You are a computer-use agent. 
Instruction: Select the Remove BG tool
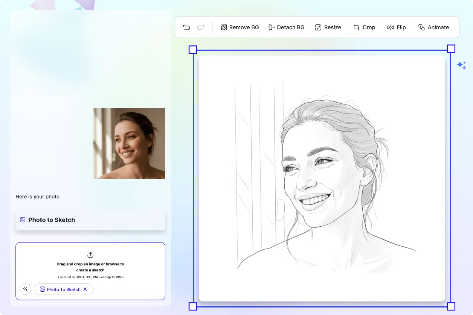click(240, 27)
